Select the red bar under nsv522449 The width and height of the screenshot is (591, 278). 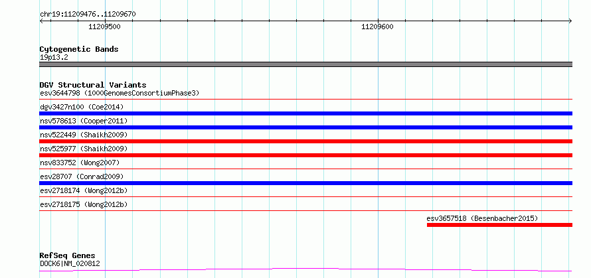coord(305,141)
